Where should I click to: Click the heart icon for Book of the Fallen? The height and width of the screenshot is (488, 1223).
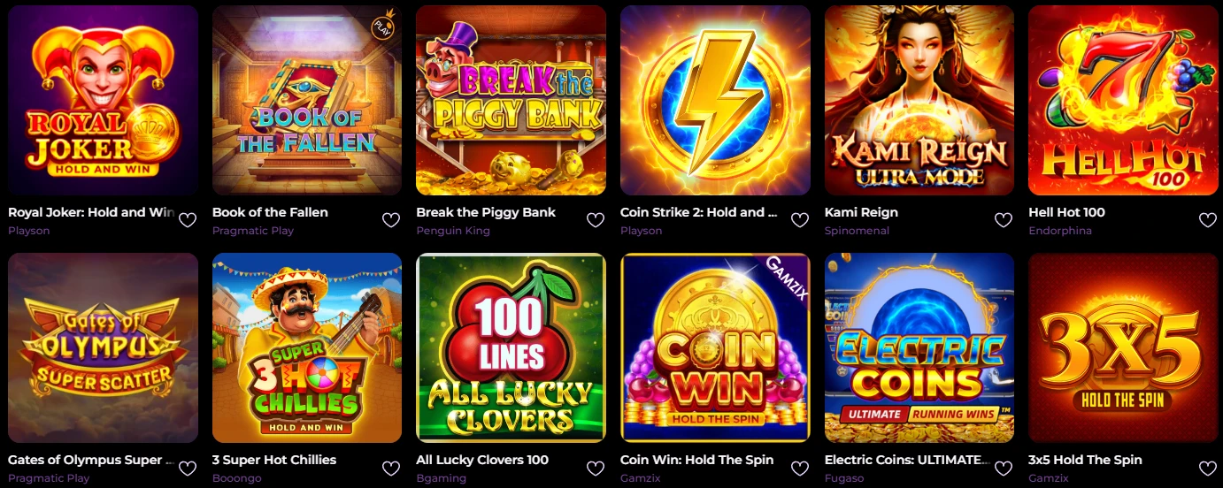[391, 220]
